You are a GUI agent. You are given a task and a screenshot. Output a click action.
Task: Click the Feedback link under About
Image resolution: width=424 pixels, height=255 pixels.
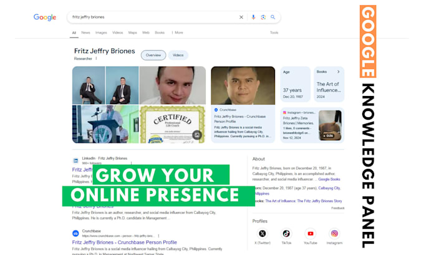(x=338, y=208)
